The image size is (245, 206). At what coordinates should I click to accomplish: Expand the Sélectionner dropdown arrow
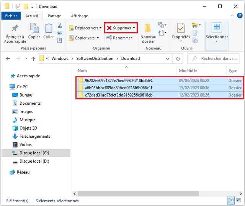[x=217, y=41]
